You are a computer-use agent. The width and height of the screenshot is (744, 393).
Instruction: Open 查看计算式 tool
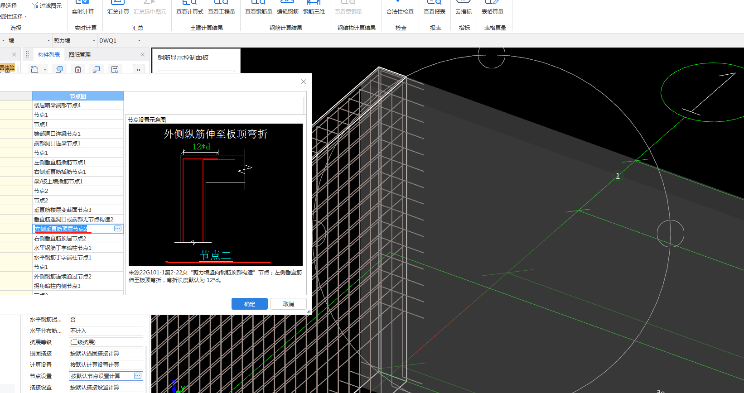click(190, 8)
